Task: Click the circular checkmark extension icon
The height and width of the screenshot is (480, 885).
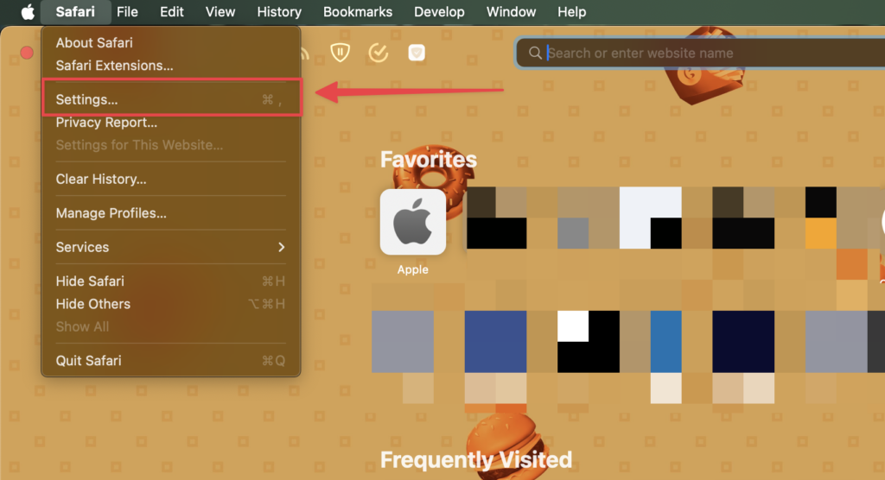Action: pos(379,53)
